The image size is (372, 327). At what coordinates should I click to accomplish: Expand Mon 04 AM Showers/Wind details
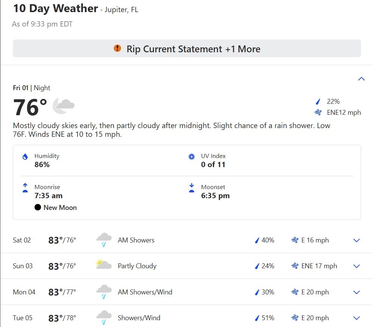tap(356, 292)
